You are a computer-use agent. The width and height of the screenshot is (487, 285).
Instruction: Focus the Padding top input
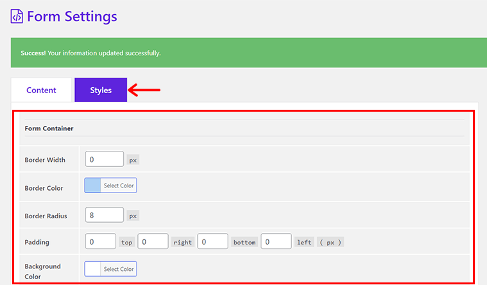101,241
